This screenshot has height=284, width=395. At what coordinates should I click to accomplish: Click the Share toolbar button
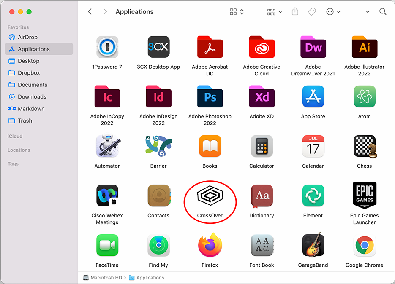coord(295,12)
